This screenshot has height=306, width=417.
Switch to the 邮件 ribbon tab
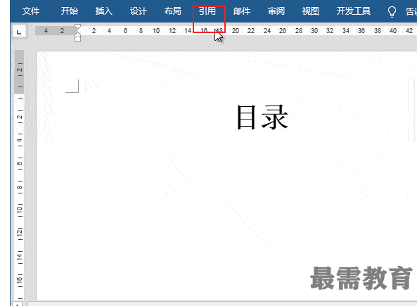(242, 11)
